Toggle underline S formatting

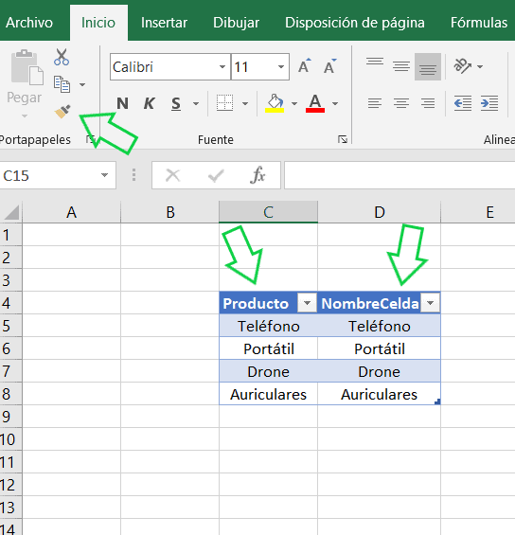pyautogui.click(x=176, y=103)
